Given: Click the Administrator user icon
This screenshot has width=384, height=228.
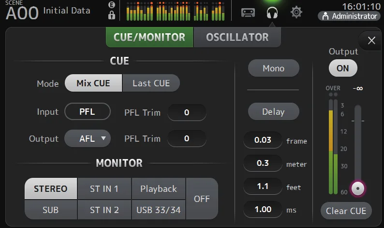Looking at the screenshot, I should tap(325, 16).
